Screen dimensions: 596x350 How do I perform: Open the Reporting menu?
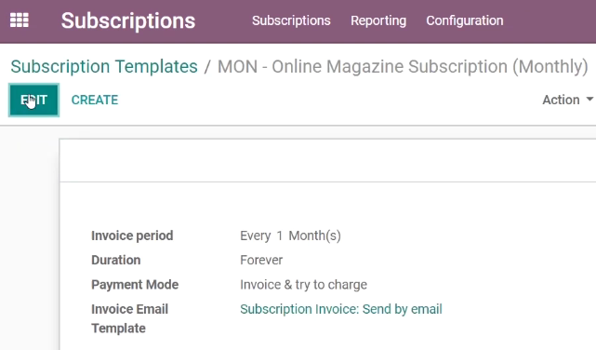378,20
